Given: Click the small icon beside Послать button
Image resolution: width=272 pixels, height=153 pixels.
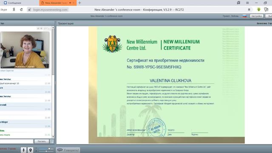Looking at the screenshot, I should 52,142.
